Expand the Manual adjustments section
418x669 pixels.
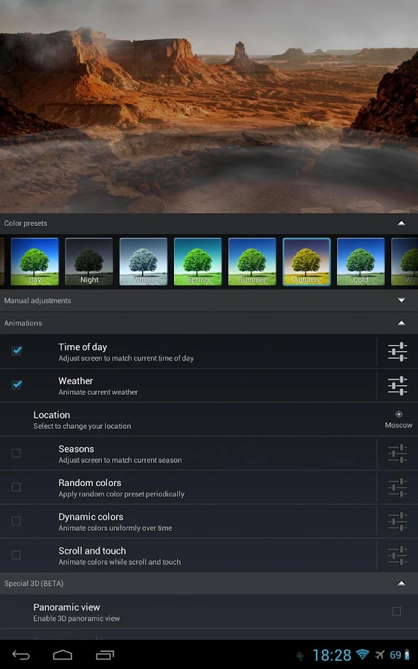point(402,300)
